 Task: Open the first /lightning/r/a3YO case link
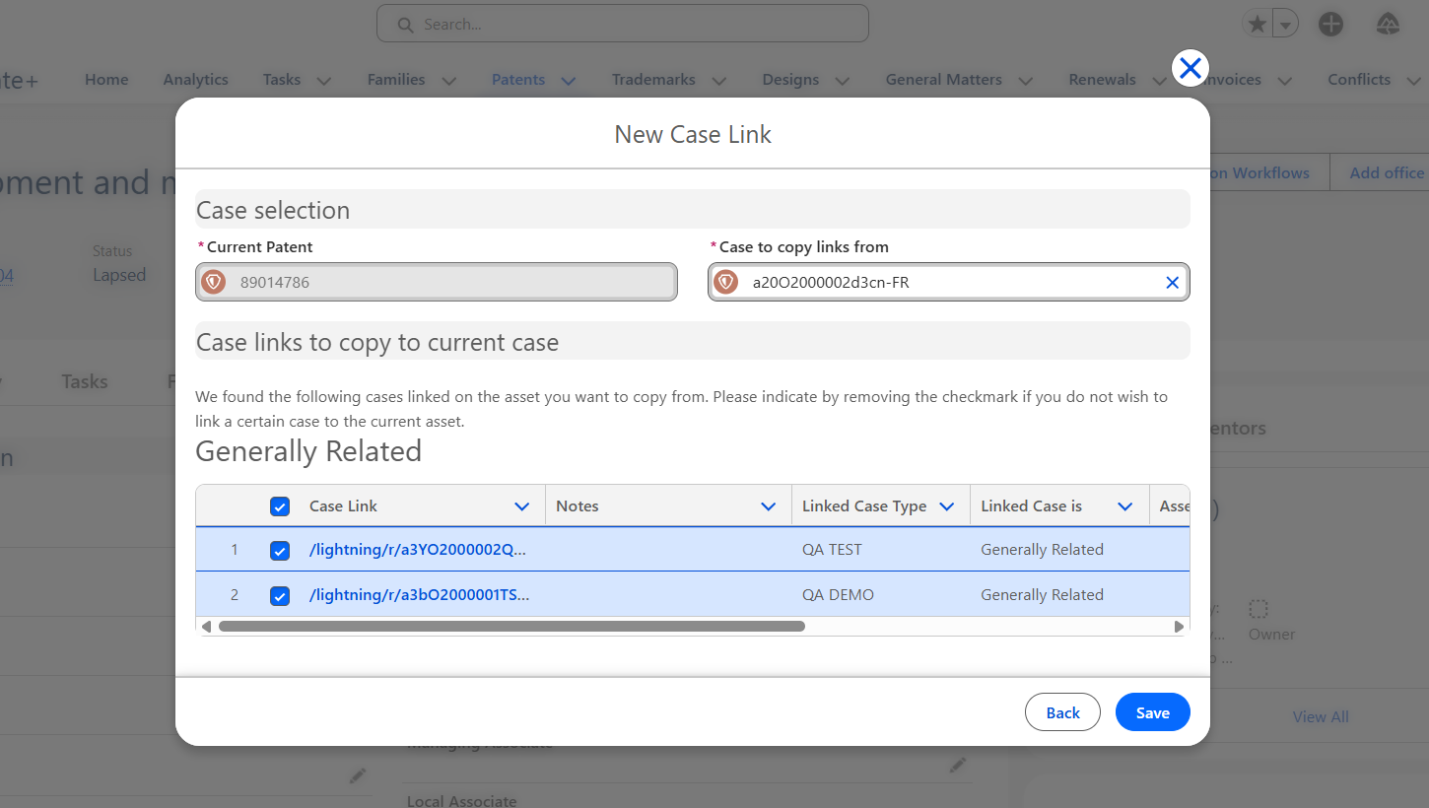click(x=418, y=550)
